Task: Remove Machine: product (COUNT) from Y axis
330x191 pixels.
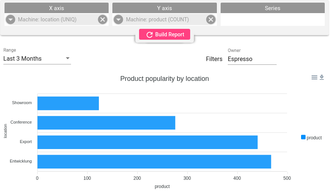Action: [211, 19]
